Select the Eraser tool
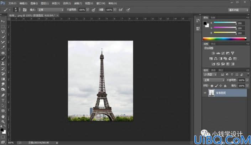251x145 pixels. click(3, 74)
